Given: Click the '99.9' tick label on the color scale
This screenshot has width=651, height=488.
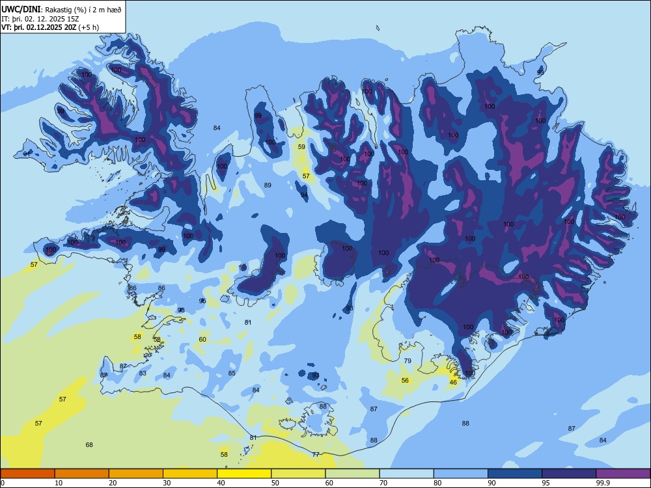Looking at the screenshot, I should pos(603,483).
